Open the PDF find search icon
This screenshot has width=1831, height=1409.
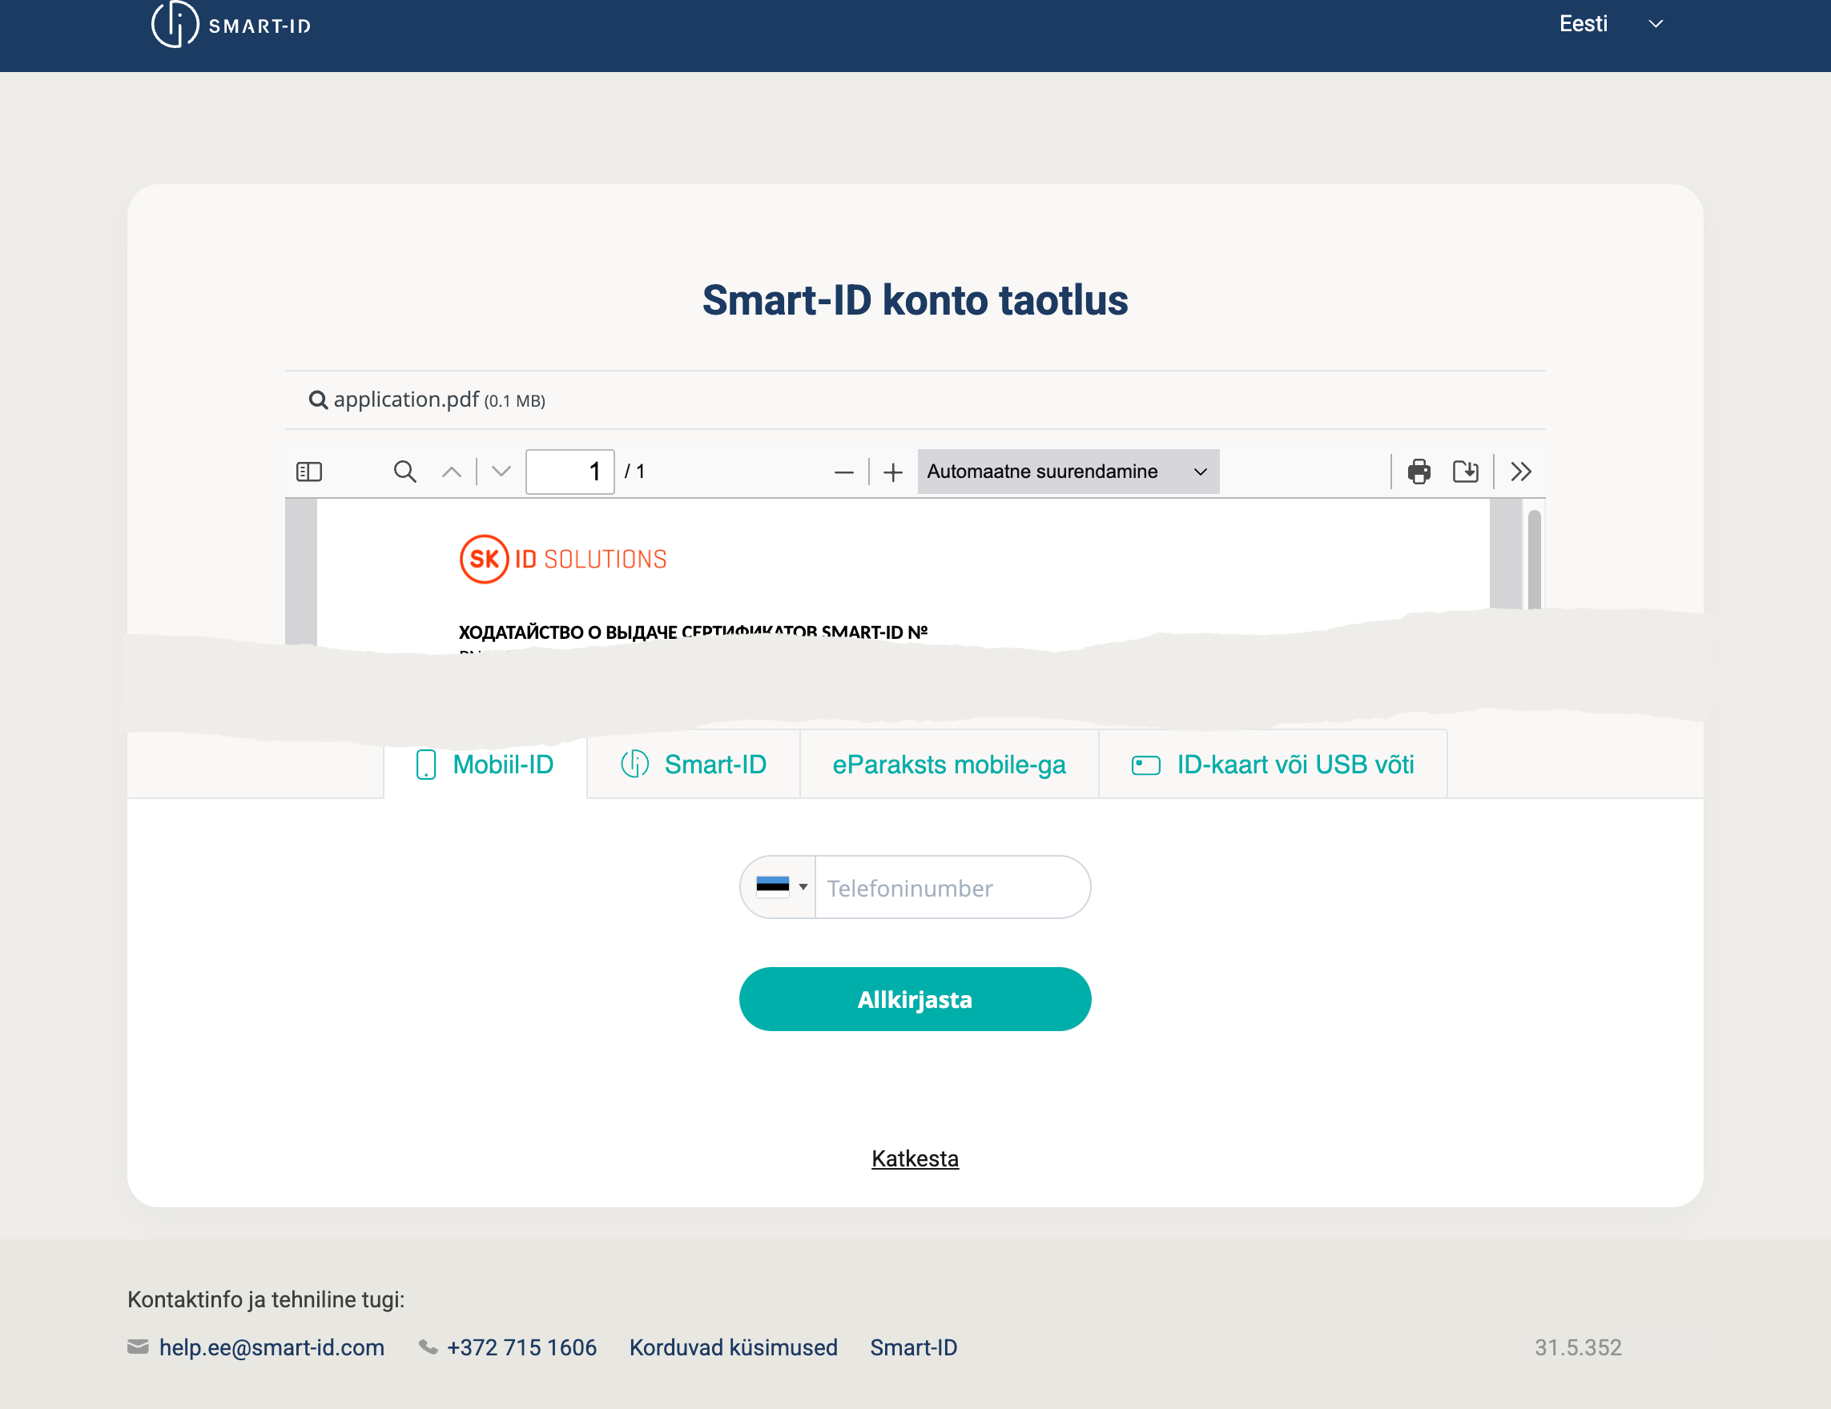(x=405, y=472)
